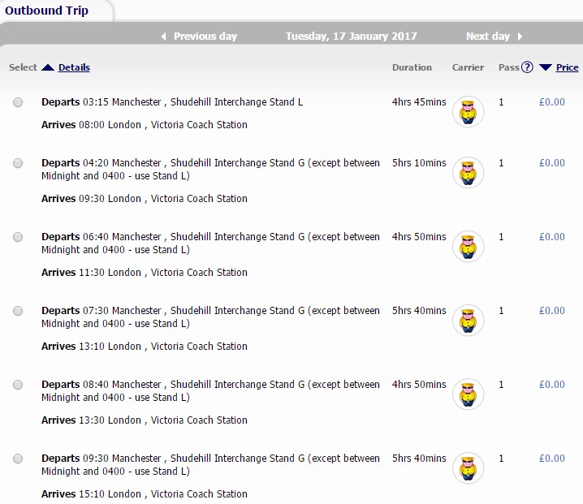
Task: Click the left arrow beside Previous day
Action: pyautogui.click(x=163, y=37)
